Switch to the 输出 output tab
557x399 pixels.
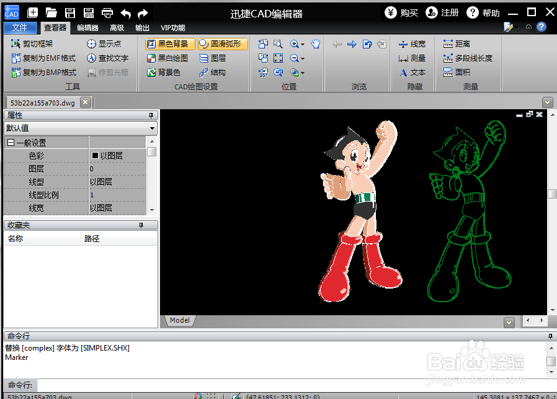click(142, 28)
